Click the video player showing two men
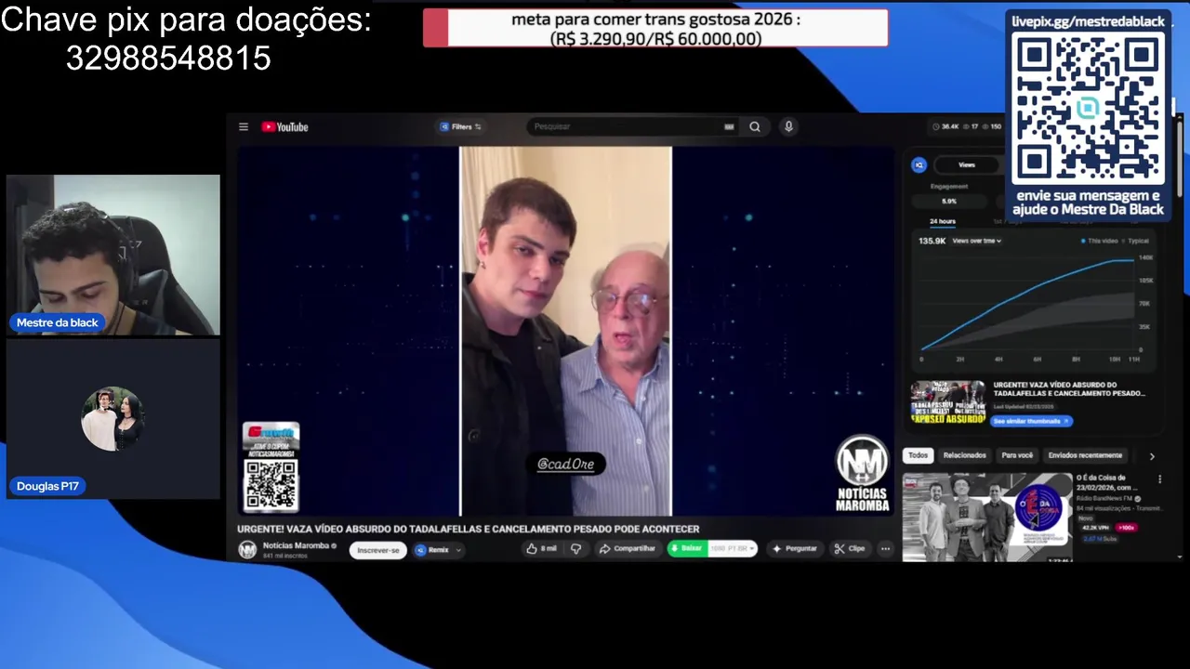This screenshot has height=669, width=1190. point(566,331)
